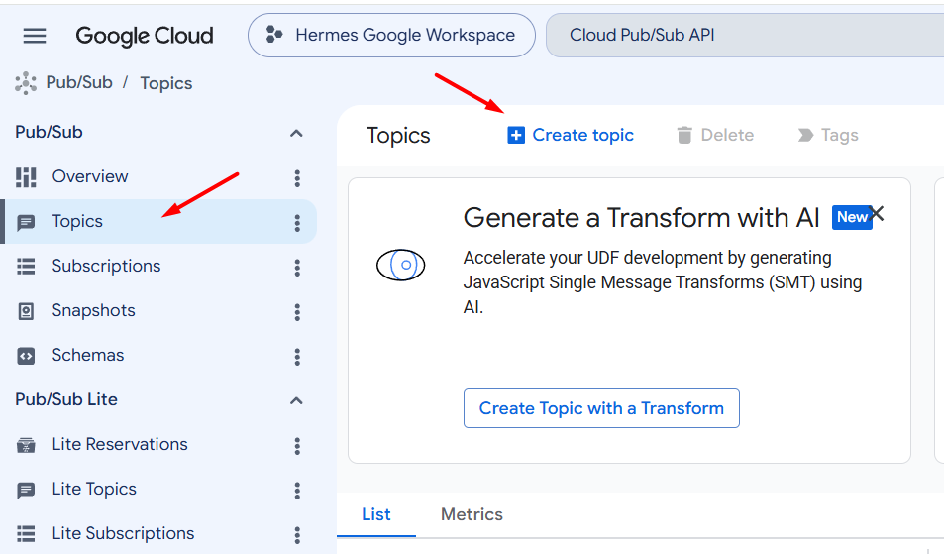
Task: Open Lite Topics in the sidebar
Action: [x=94, y=489]
